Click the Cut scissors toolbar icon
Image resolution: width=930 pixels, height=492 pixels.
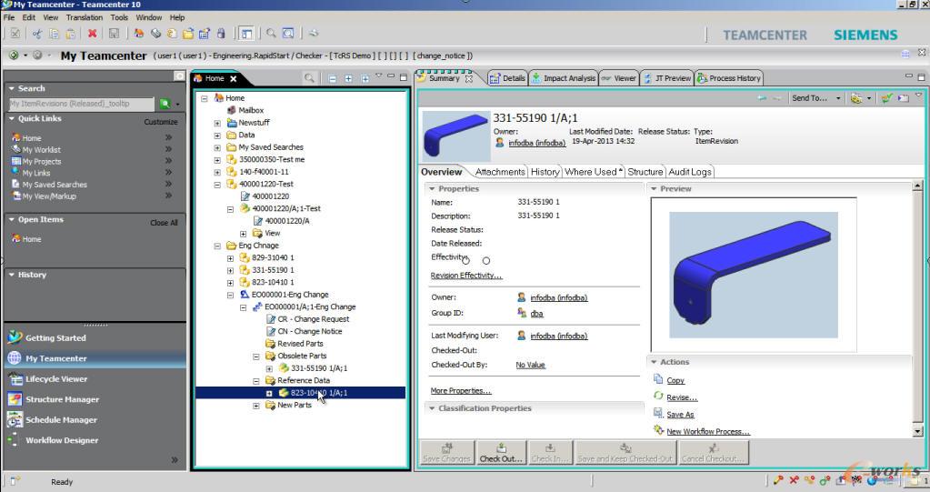click(x=37, y=34)
